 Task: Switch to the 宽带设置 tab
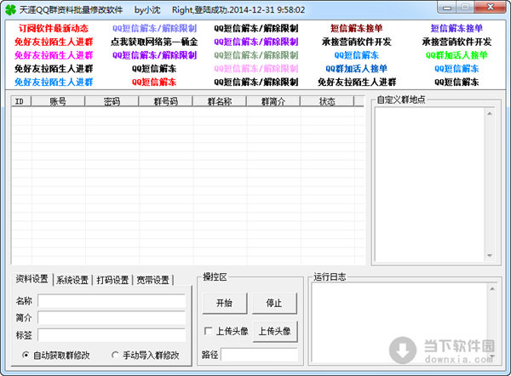tap(152, 280)
